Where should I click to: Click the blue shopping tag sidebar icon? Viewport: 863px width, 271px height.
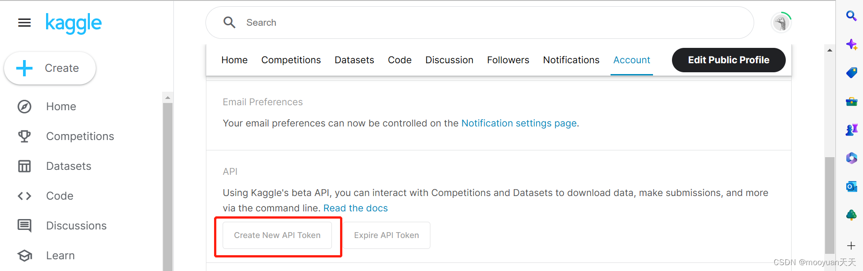click(x=852, y=73)
